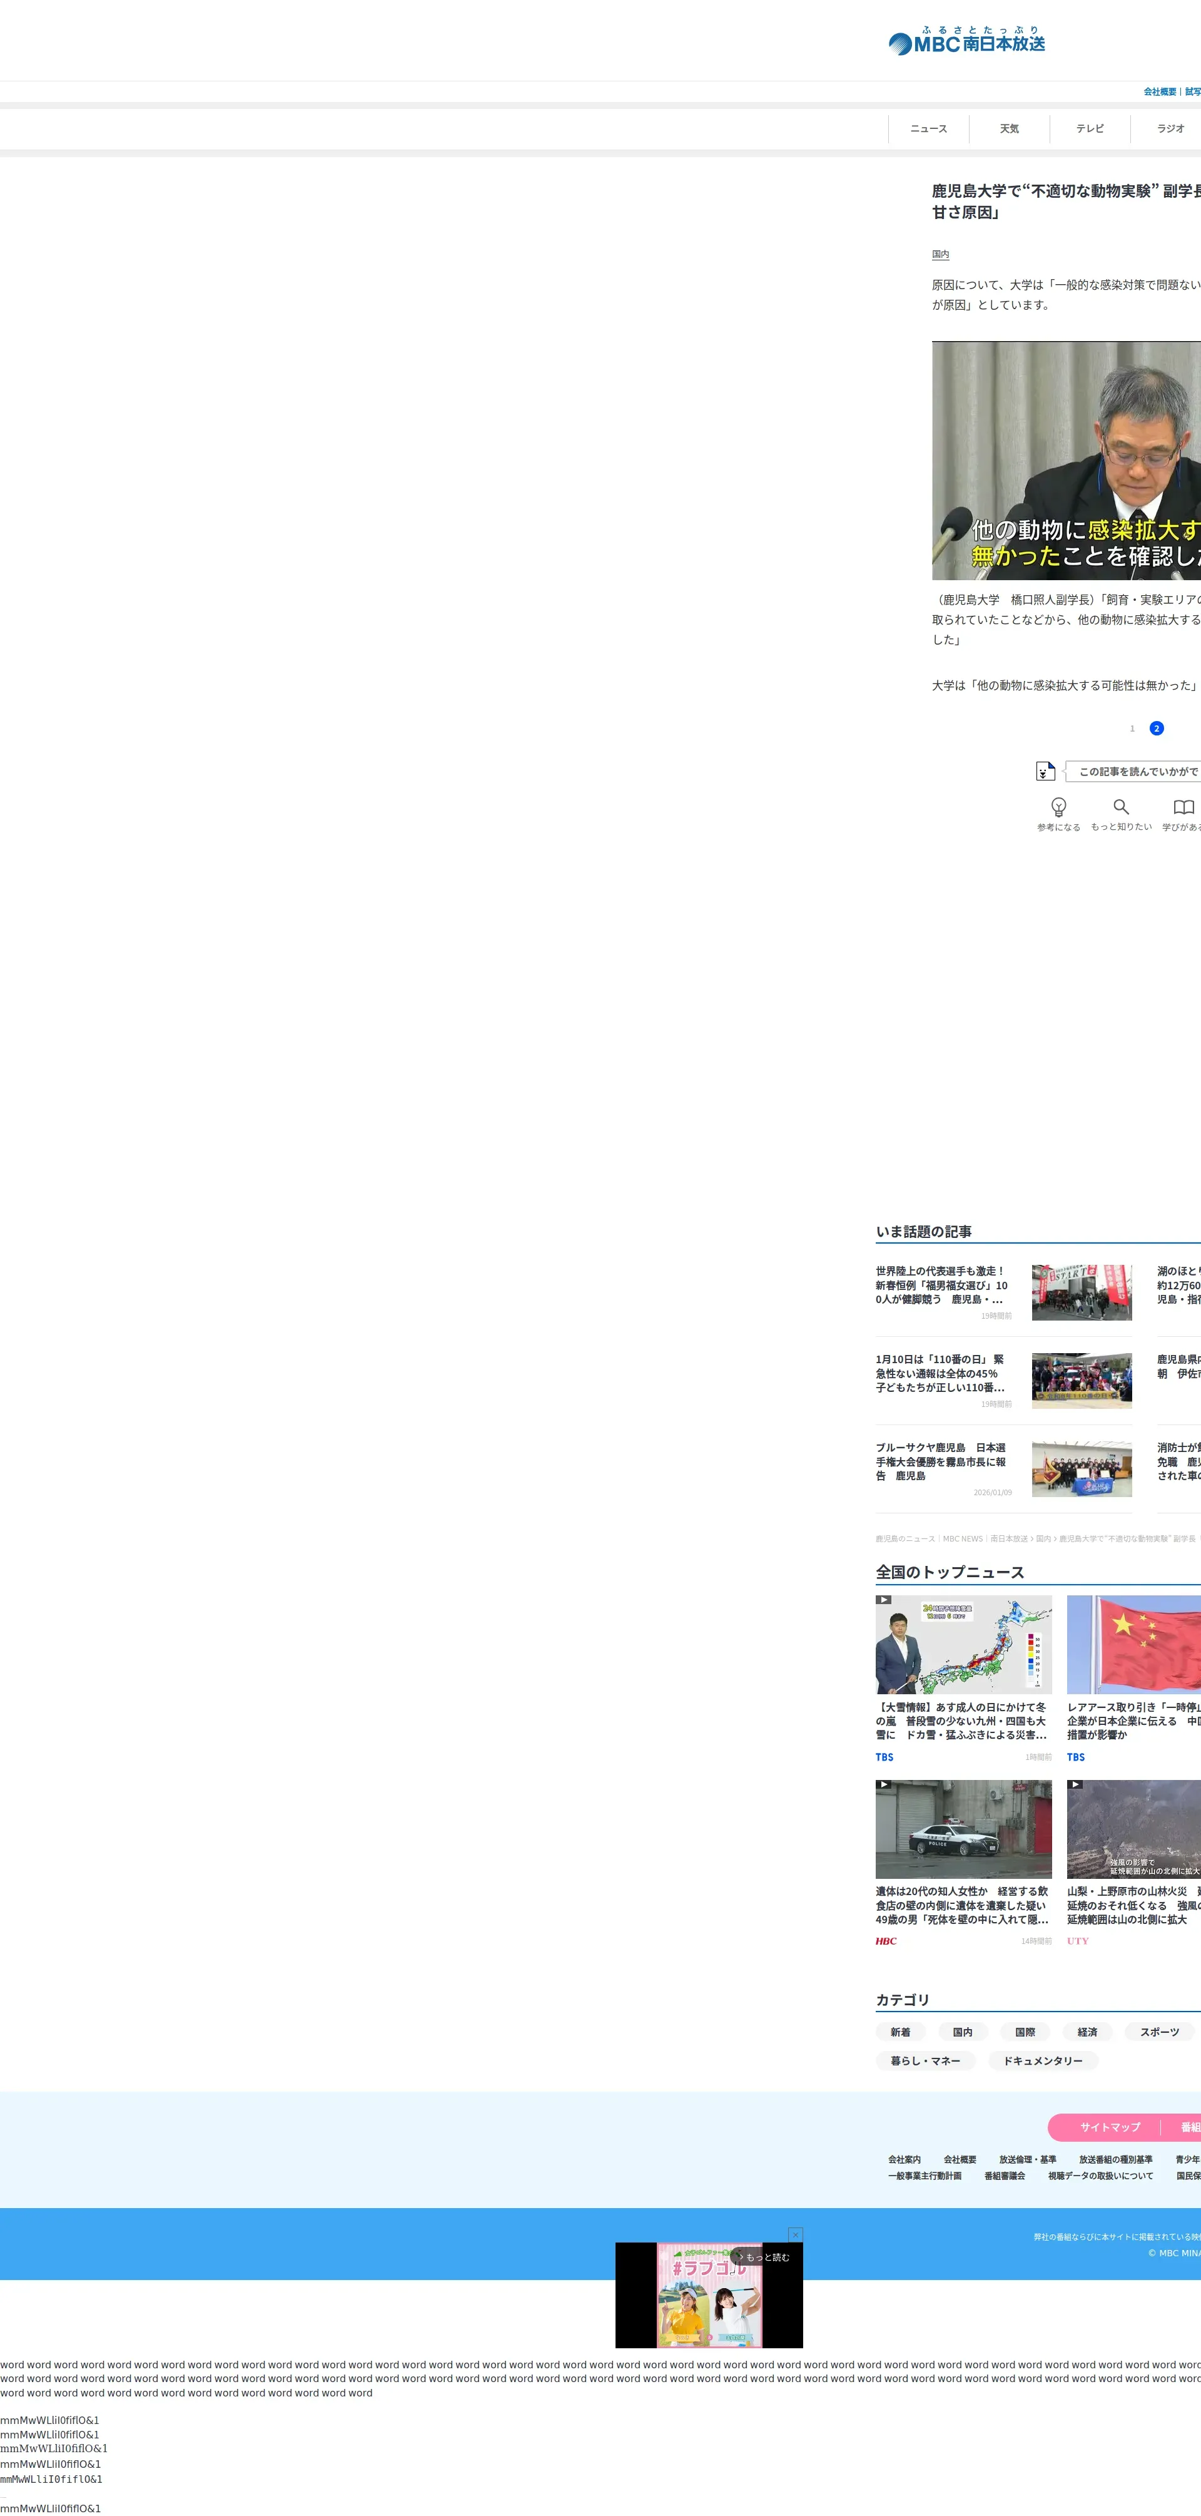1201x2516 pixels.
Task: Click the TBS source logo under the snow story
Action: [x=884, y=1757]
